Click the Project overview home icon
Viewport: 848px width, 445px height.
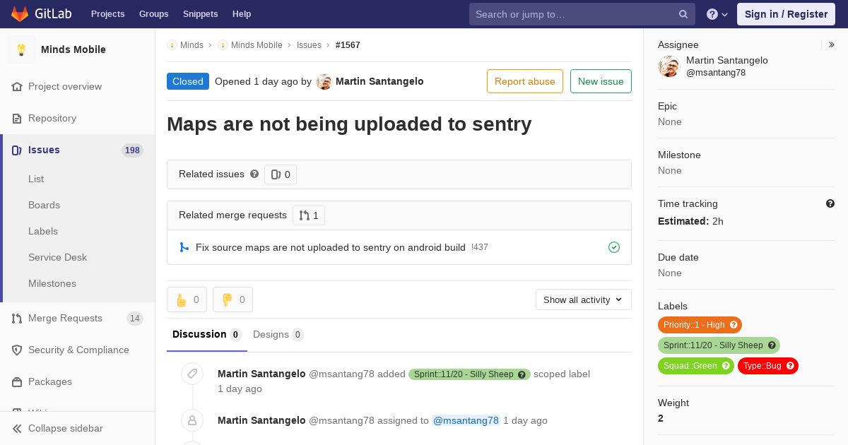pyautogui.click(x=17, y=87)
